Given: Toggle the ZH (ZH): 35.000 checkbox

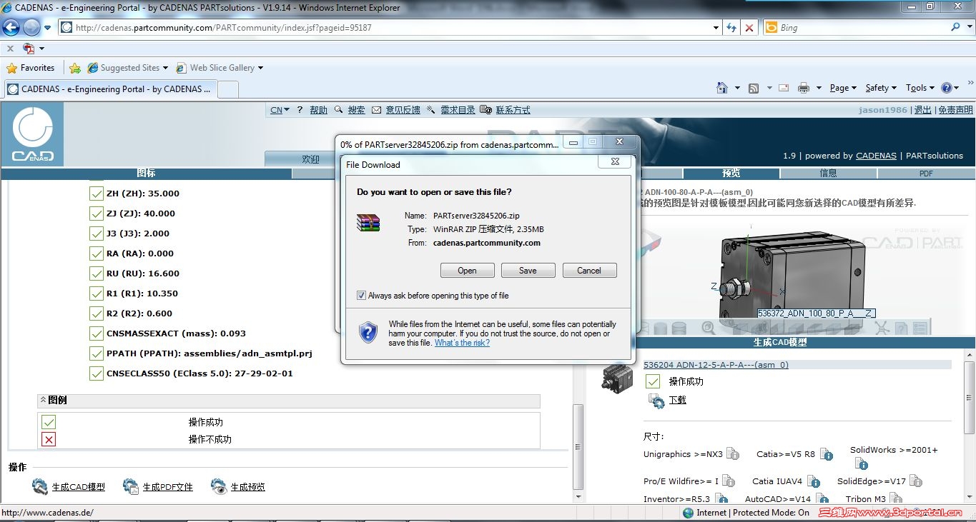Looking at the screenshot, I should tap(96, 194).
